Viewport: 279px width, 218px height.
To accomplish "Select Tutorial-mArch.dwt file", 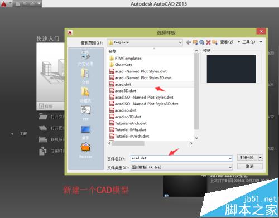I will coord(129,136).
